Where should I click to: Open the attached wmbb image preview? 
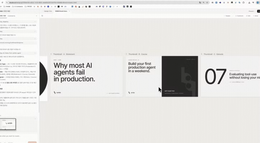tap(8, 124)
